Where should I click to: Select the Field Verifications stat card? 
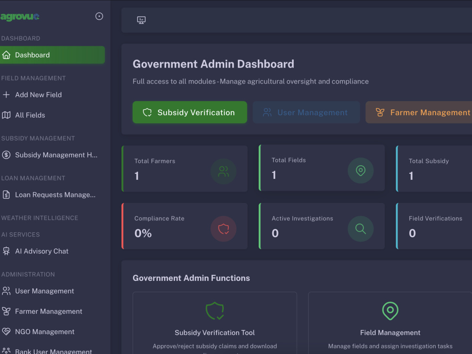click(x=434, y=226)
